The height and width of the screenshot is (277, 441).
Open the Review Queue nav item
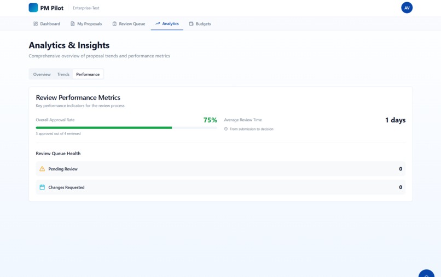pos(129,24)
